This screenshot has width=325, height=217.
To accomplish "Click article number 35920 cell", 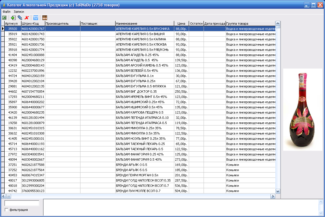I will click(13, 29).
